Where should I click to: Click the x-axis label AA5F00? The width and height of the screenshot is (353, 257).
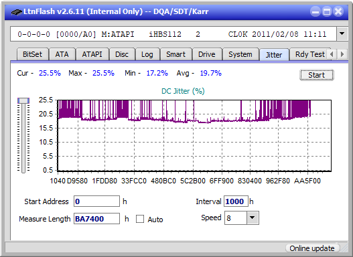(x=307, y=181)
